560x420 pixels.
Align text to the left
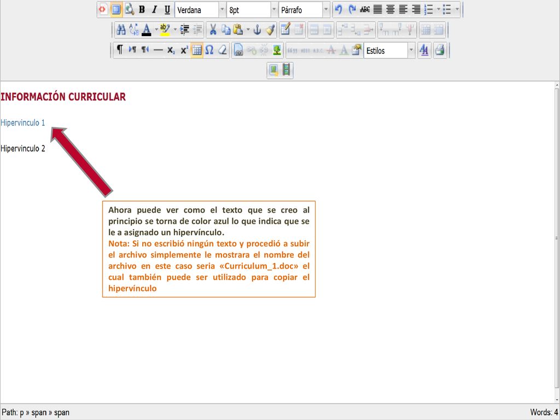(403, 10)
